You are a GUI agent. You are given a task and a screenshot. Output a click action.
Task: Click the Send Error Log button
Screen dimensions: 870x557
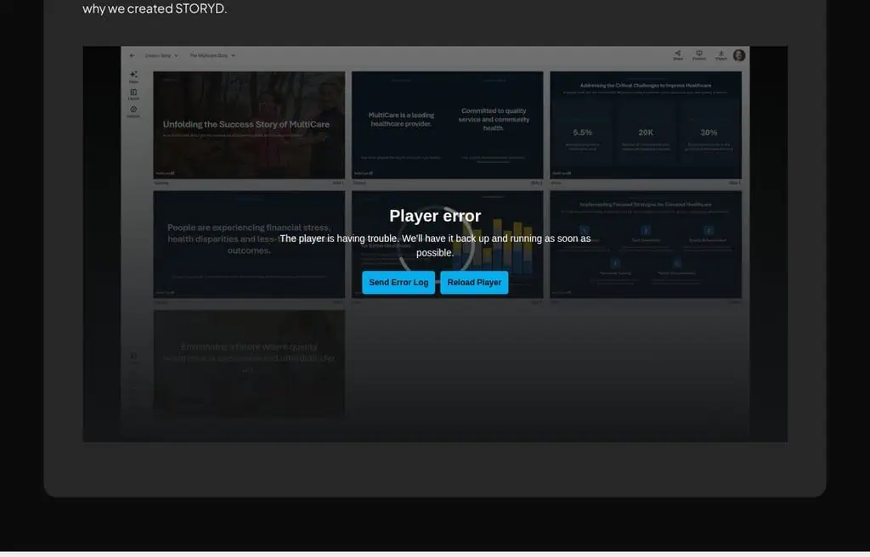pos(398,283)
